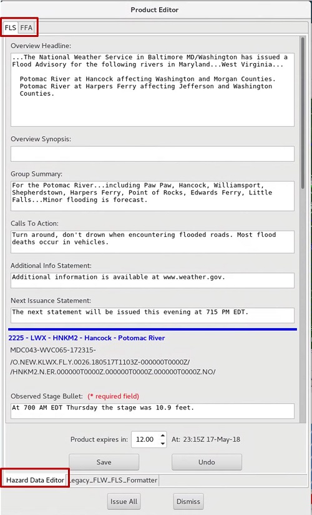Click the Product expires in value field
Viewport: 312px width, 515px height.
[x=145, y=439]
